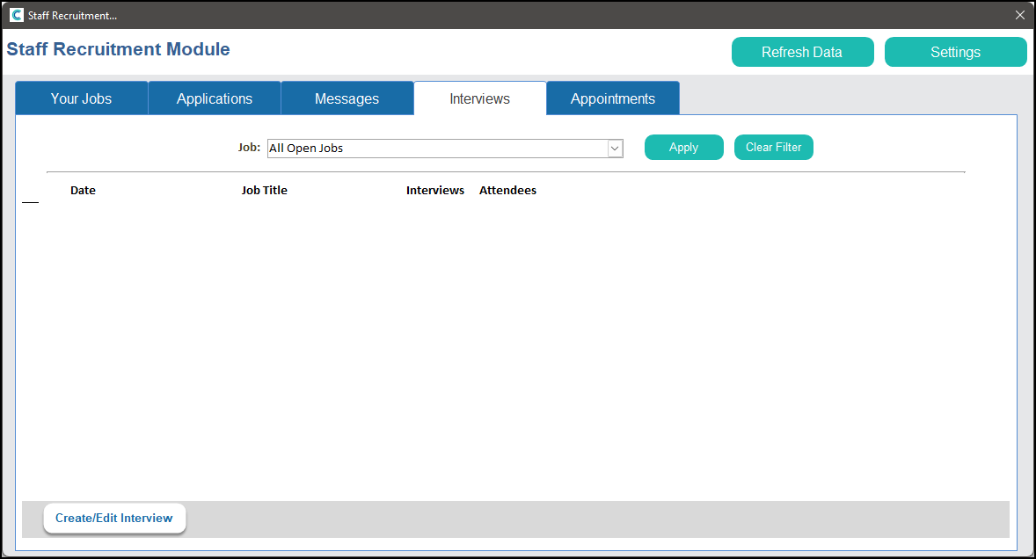Click the Refresh Data button
The width and height of the screenshot is (1036, 559).
click(802, 52)
